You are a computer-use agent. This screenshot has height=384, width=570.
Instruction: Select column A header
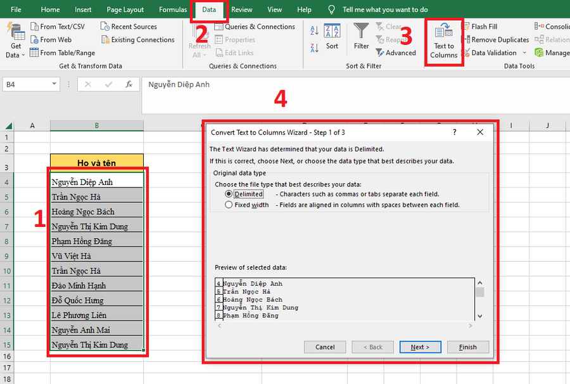[32, 125]
